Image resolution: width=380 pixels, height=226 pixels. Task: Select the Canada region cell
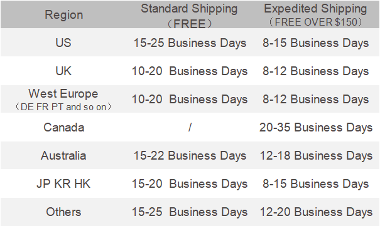pyautogui.click(x=63, y=127)
